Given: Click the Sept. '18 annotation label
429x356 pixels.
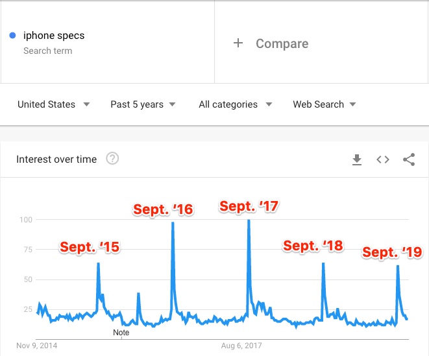Looking at the screenshot, I should tap(313, 246).
